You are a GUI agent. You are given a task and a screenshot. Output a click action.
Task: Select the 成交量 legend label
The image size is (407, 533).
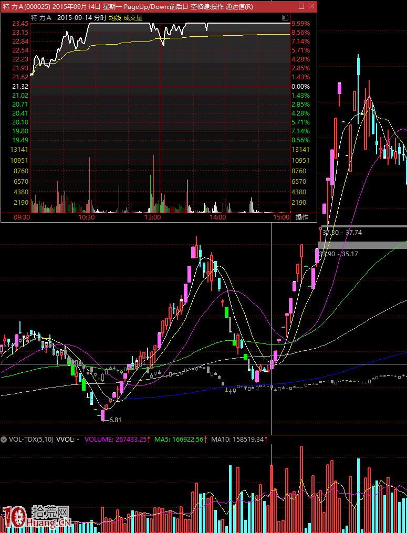(133, 18)
